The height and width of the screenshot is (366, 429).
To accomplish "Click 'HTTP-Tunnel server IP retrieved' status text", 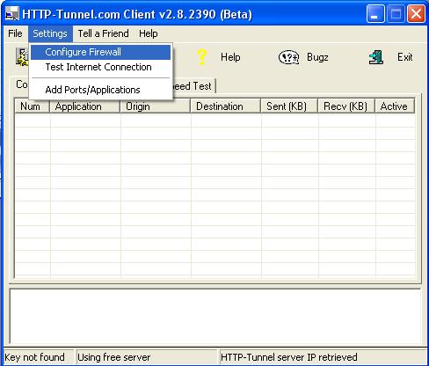I will pos(289,357).
